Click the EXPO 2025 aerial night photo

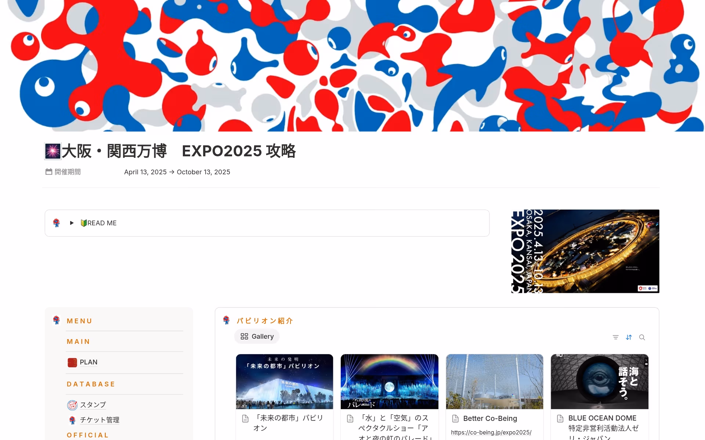pyautogui.click(x=585, y=251)
